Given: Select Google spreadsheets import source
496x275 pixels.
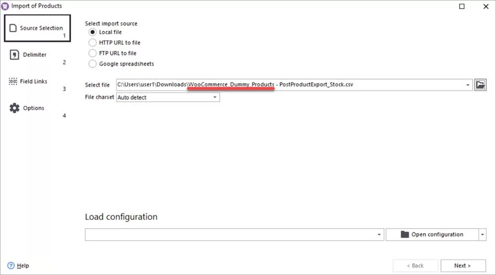Looking at the screenshot, I should [93, 64].
